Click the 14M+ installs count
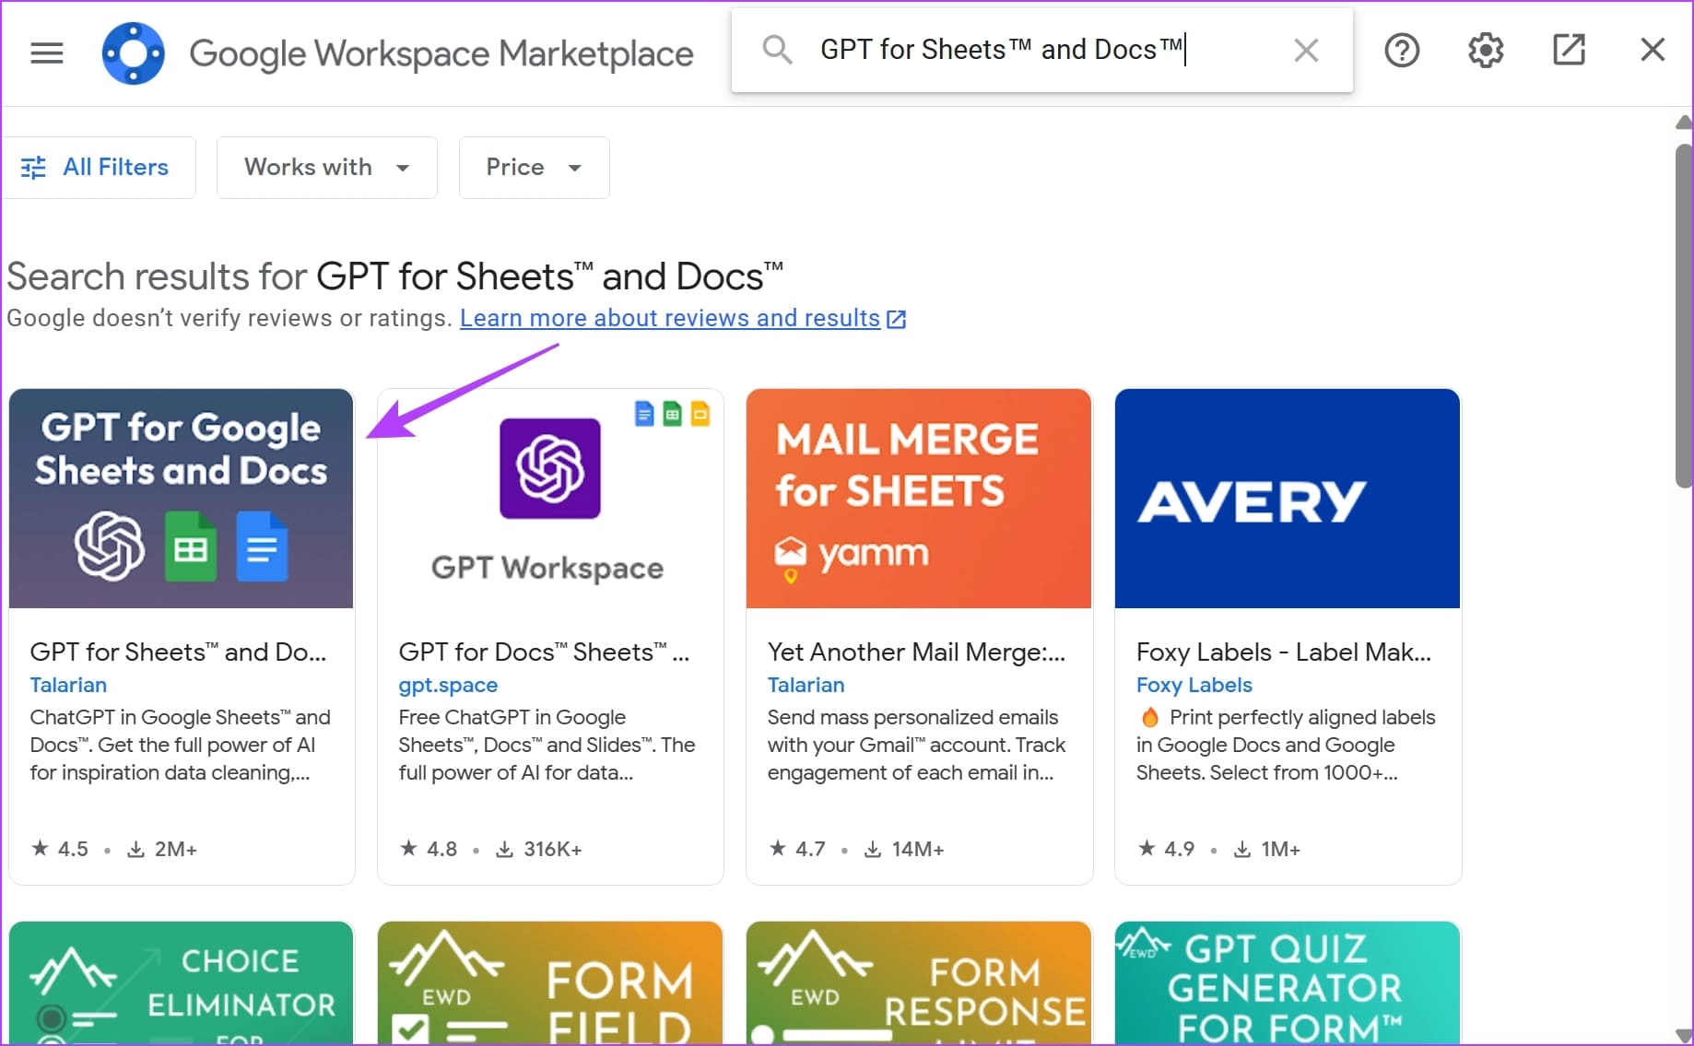This screenshot has height=1046, width=1694. click(904, 849)
